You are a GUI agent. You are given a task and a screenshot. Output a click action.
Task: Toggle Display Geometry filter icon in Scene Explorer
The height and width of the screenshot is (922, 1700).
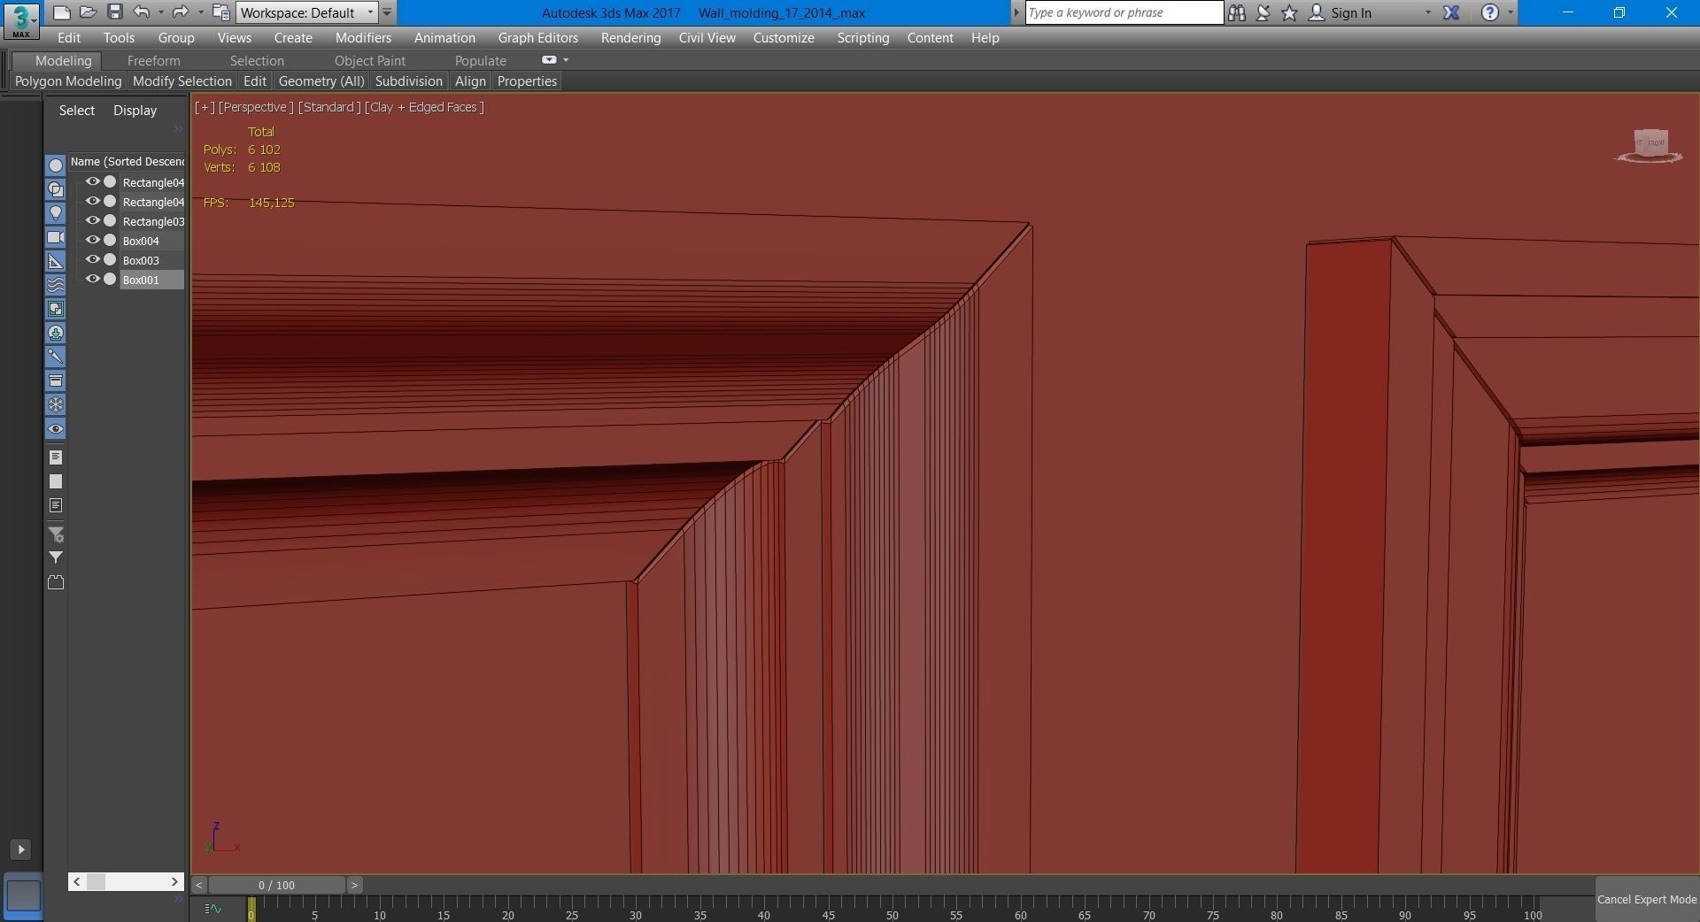[56, 165]
